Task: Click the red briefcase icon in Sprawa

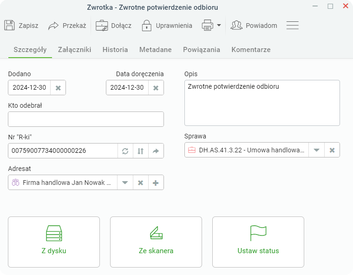Action: [191, 150]
